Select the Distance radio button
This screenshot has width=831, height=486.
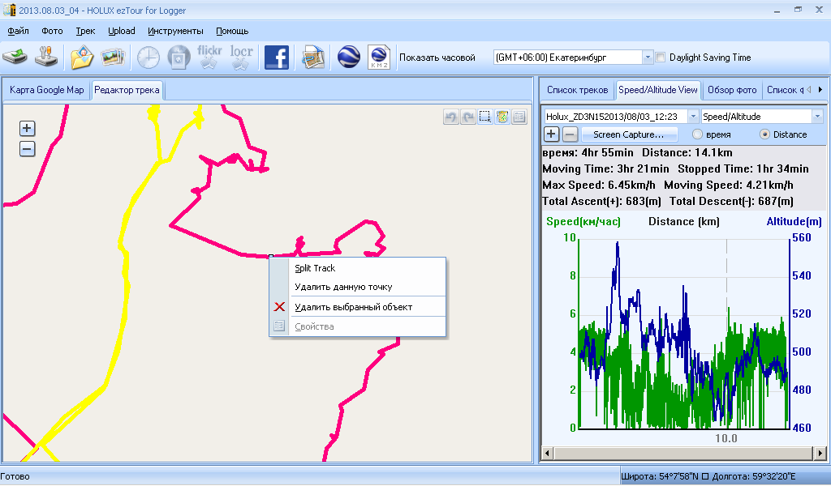point(764,134)
